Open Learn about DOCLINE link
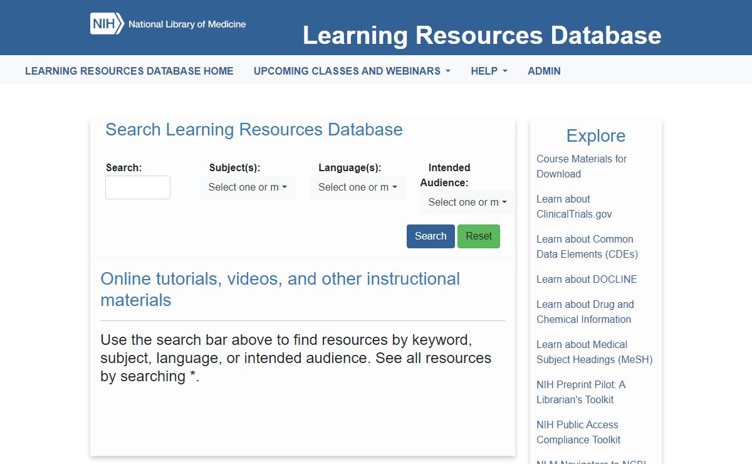Viewport: 752px width, 464px height. pos(587,279)
